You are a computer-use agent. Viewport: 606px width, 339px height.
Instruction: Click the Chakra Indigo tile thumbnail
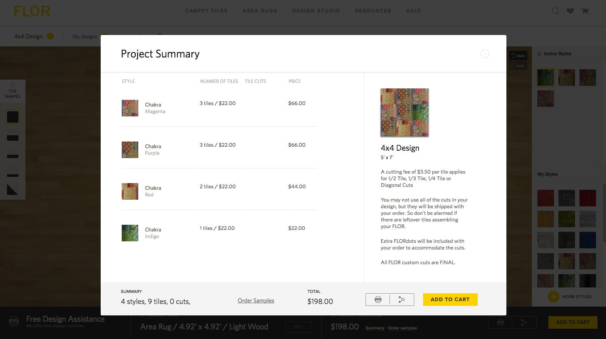(x=130, y=233)
